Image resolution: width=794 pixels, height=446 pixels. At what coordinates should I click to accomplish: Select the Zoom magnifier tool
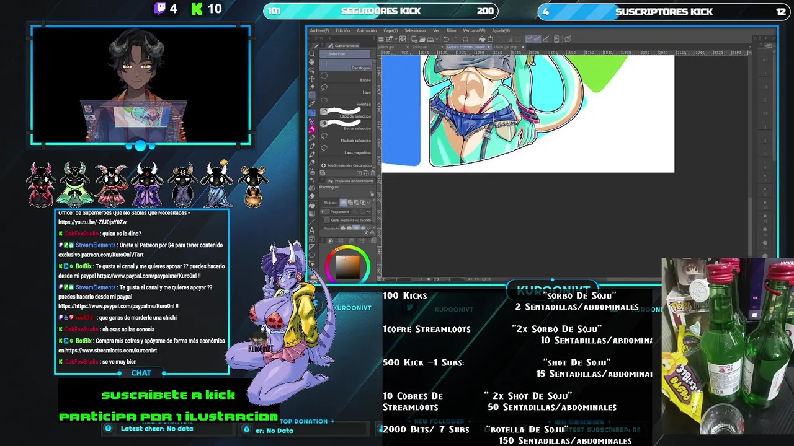click(x=311, y=54)
